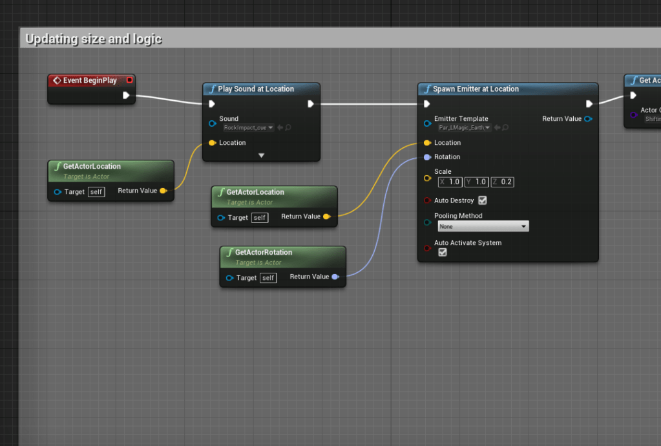
Task: Click the Event BeginPlay delegate red square pin
Action: tap(129, 80)
